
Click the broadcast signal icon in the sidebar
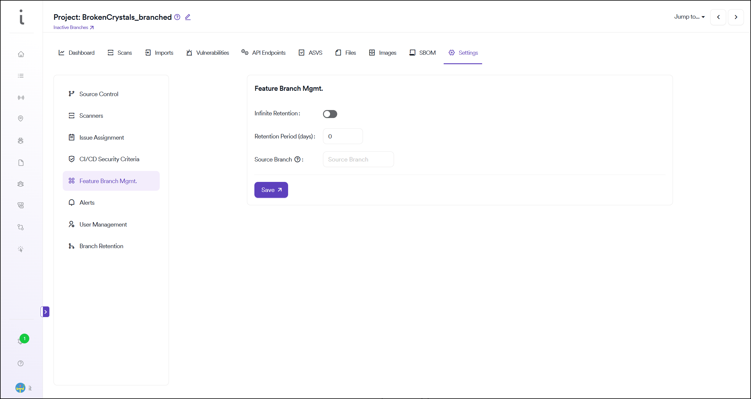[x=21, y=98]
